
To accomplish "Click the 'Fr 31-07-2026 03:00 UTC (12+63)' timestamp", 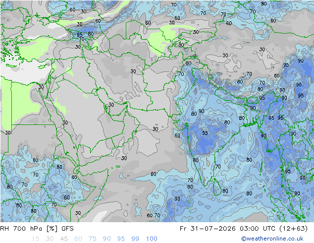I will 244,229.
